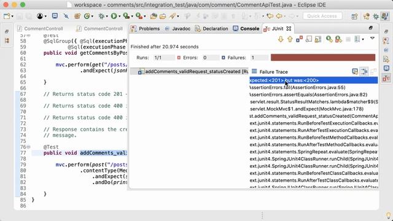Click the Open Task folder icon
Image resolution: width=393 pixels, height=221 pixels.
coord(163,17)
